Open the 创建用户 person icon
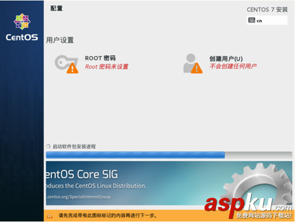 (x=193, y=63)
